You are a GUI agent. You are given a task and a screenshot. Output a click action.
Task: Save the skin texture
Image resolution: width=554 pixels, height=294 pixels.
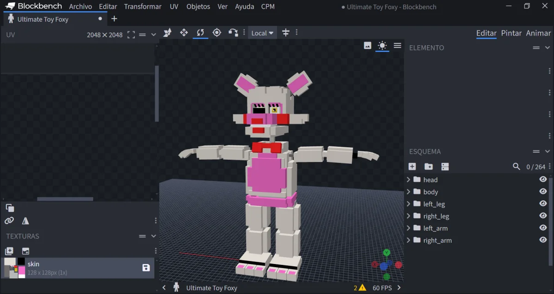[x=146, y=268]
